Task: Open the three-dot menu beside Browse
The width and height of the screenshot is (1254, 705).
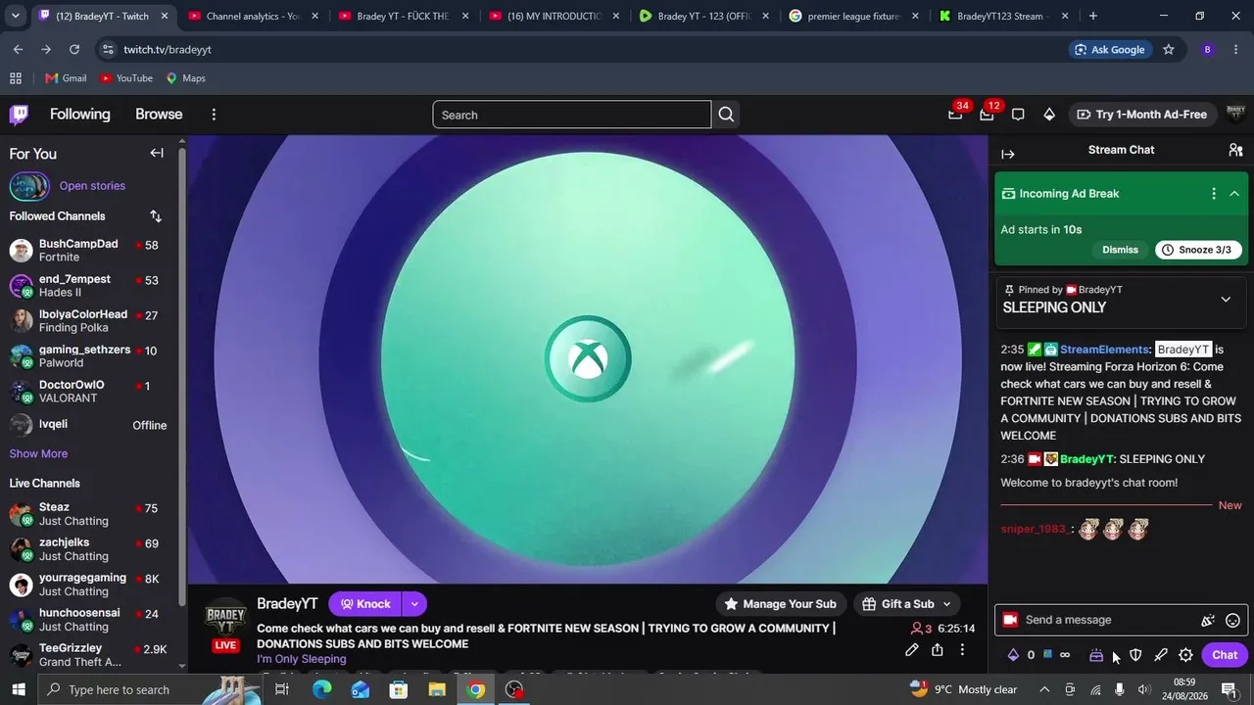Action: (x=214, y=115)
